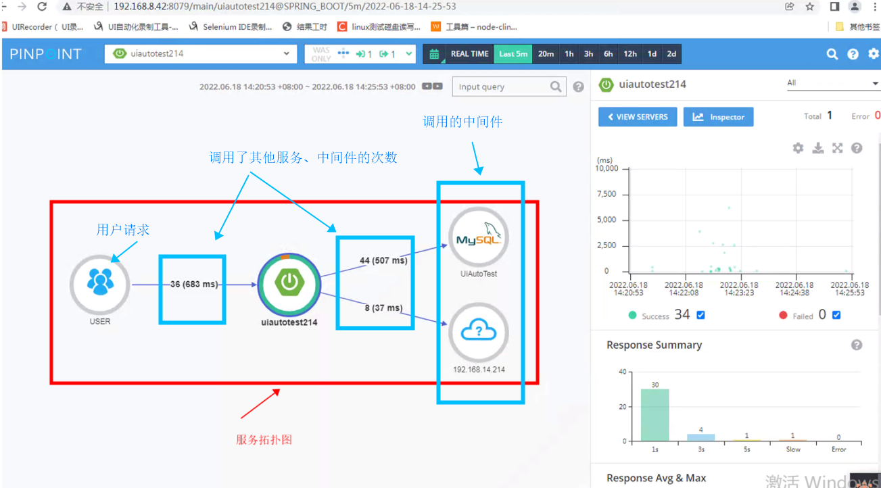Image resolution: width=881 pixels, height=488 pixels.
Task: Click the 36 (683 ms) link label
Action: point(194,285)
